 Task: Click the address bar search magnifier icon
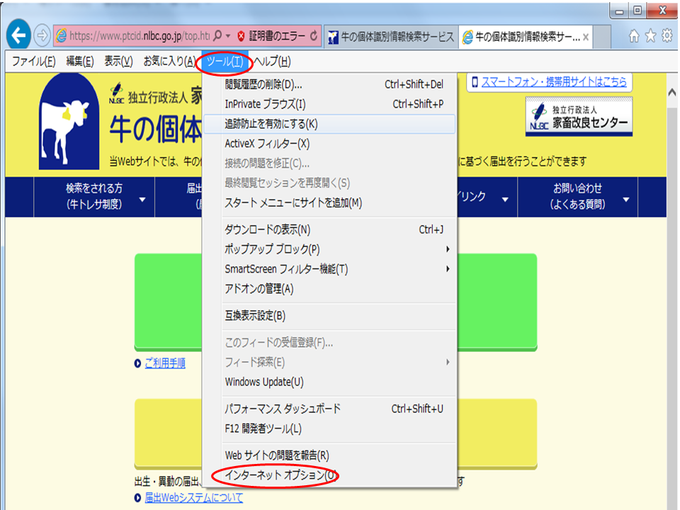pyautogui.click(x=218, y=35)
